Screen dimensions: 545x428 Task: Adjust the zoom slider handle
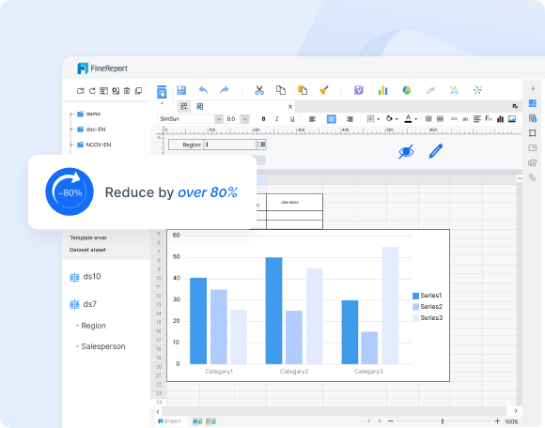[x=443, y=421]
